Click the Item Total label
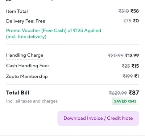Screen dimensions: 145x136 click(17, 11)
